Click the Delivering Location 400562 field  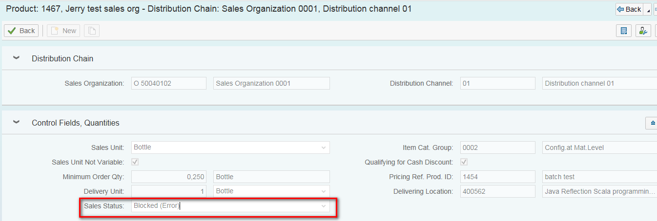coord(498,191)
